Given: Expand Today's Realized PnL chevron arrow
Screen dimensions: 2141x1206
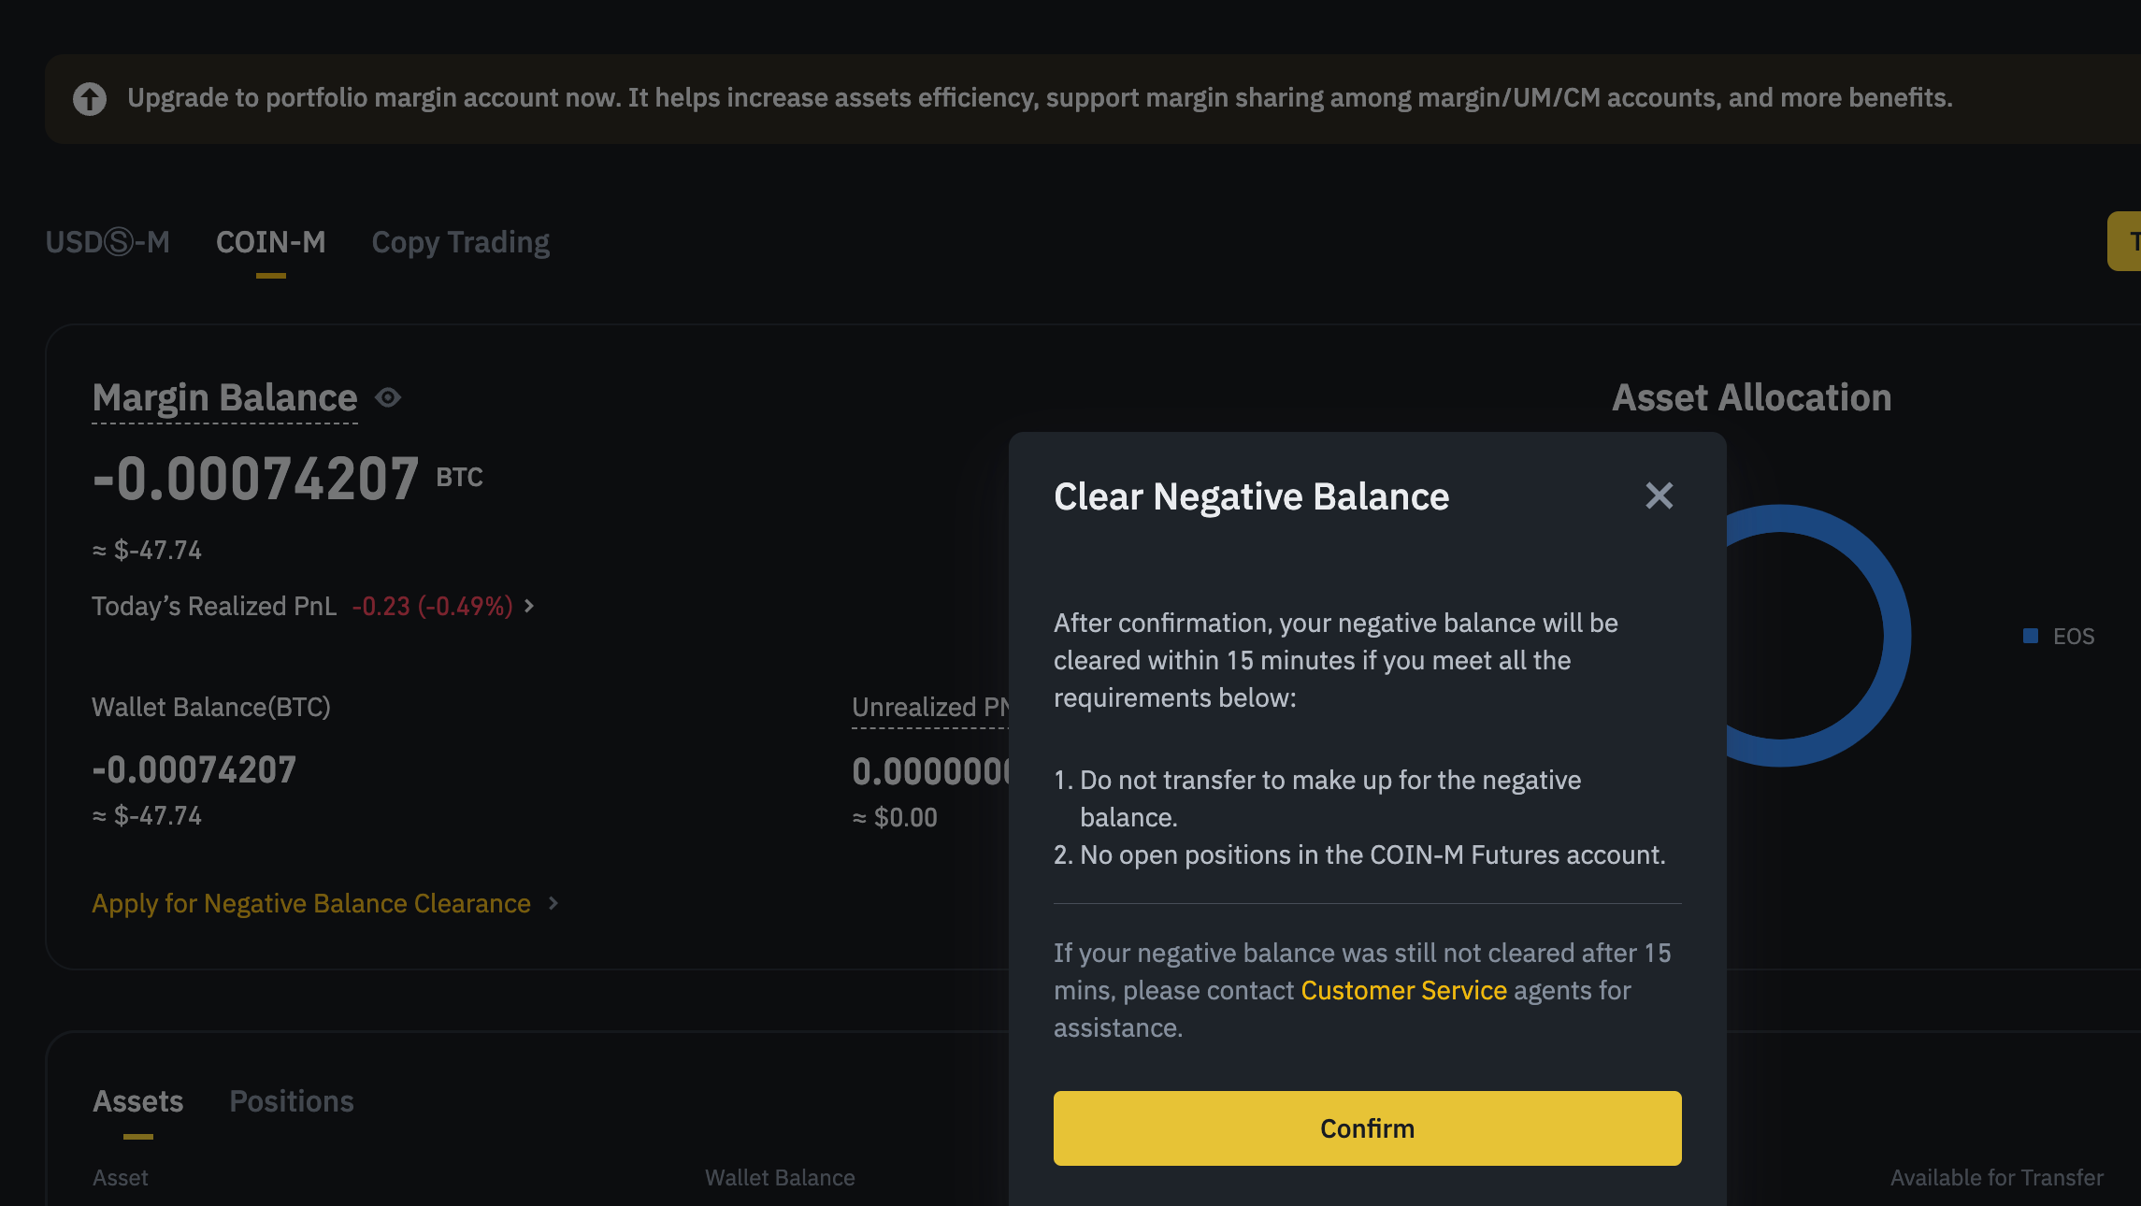Looking at the screenshot, I should click(529, 607).
